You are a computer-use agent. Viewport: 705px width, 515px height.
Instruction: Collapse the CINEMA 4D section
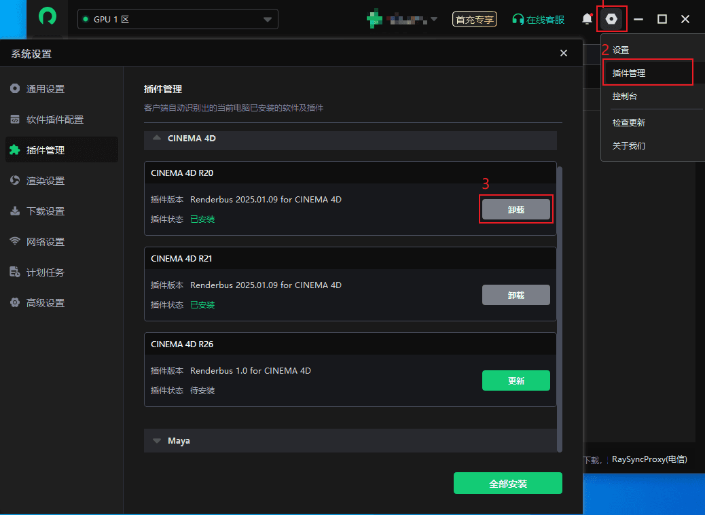coord(157,138)
